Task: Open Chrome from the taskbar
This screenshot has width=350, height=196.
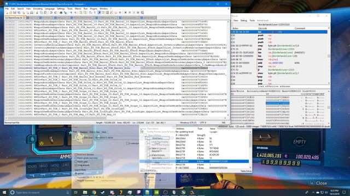Action: [x=94, y=192]
